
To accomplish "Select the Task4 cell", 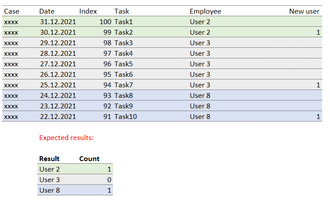I will coord(124,53).
